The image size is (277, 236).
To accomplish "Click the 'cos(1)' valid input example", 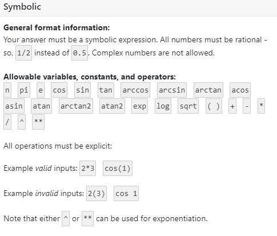I will (x=118, y=168).
